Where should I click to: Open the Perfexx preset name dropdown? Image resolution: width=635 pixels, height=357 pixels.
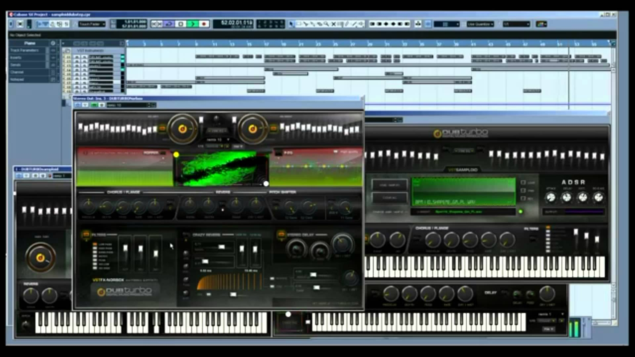[x=218, y=140]
